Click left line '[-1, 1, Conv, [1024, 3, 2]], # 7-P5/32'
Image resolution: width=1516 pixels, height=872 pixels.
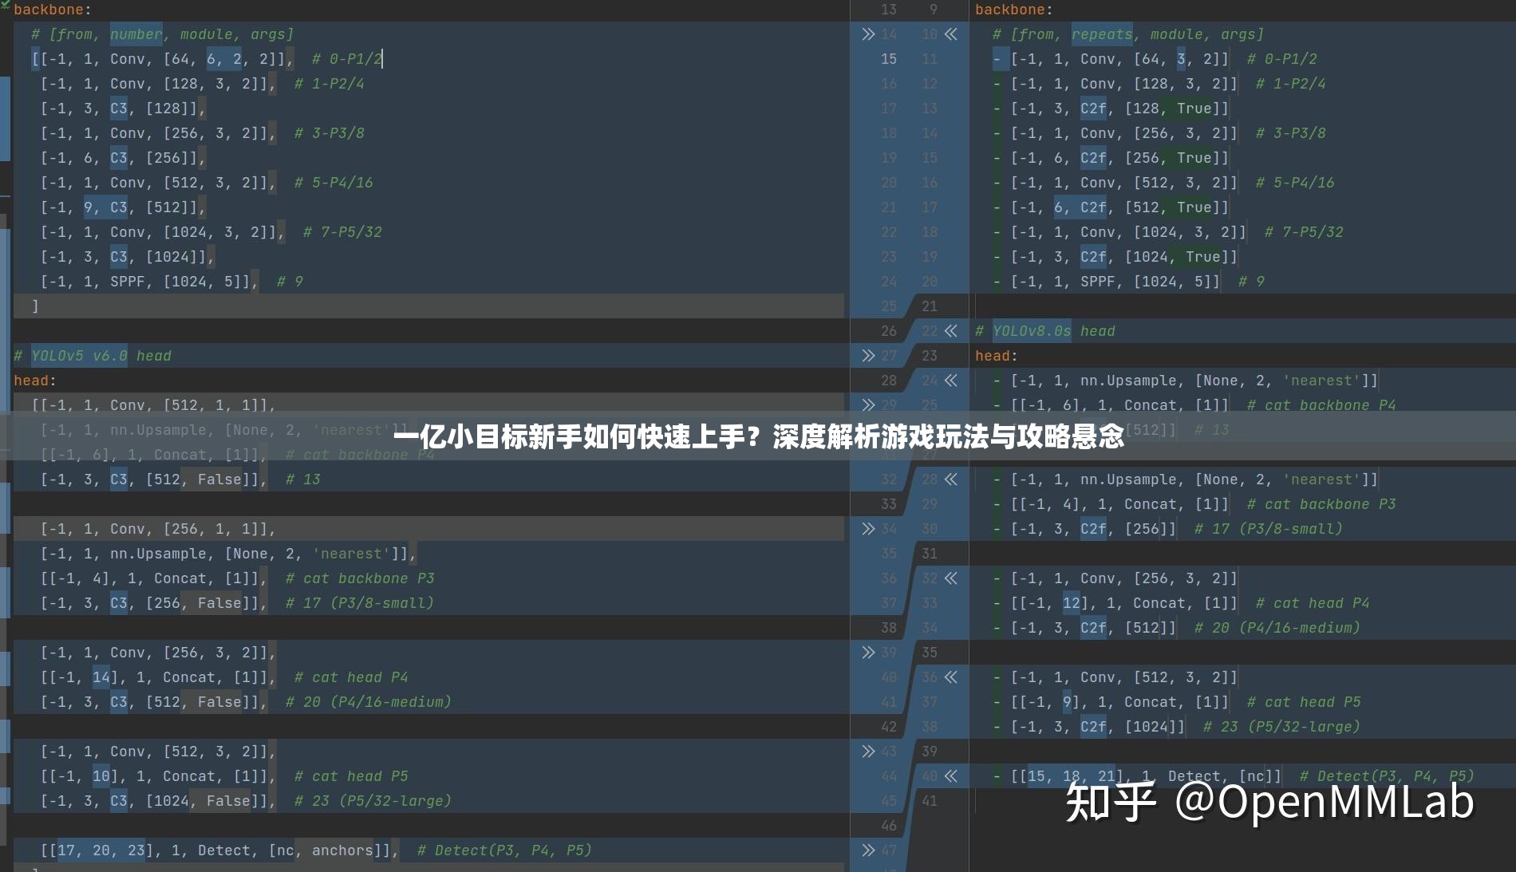click(211, 232)
